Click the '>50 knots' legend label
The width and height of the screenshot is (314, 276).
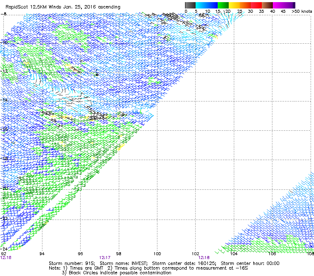(x=302, y=11)
